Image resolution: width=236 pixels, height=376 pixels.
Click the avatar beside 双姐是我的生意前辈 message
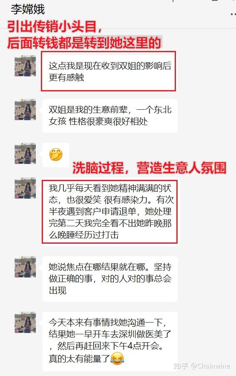[x=25, y=110]
